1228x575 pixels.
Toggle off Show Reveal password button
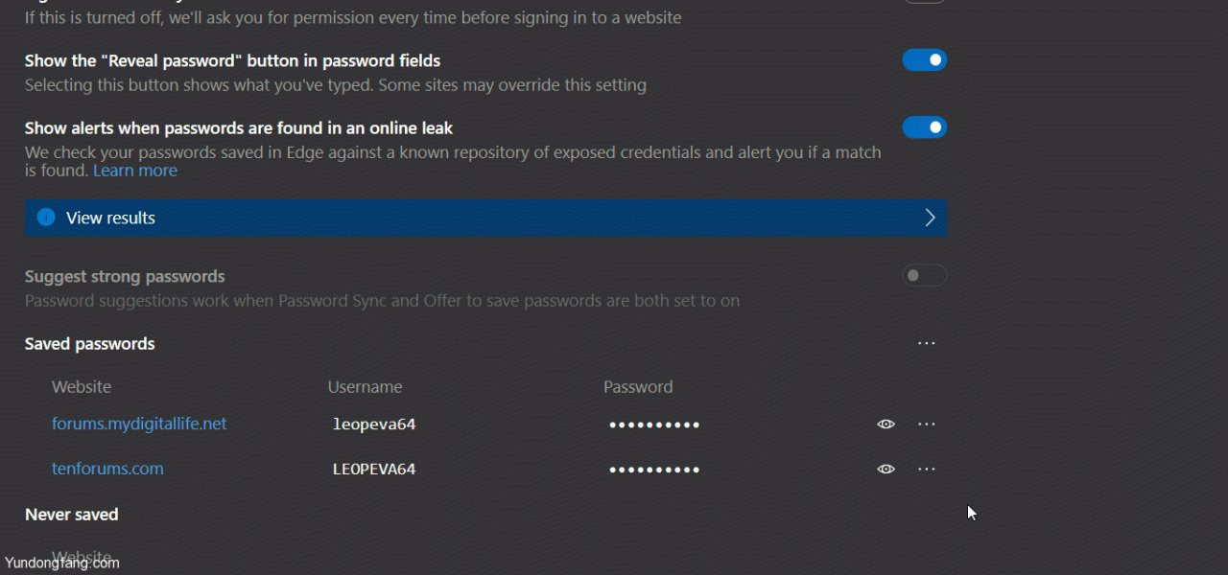pos(925,60)
